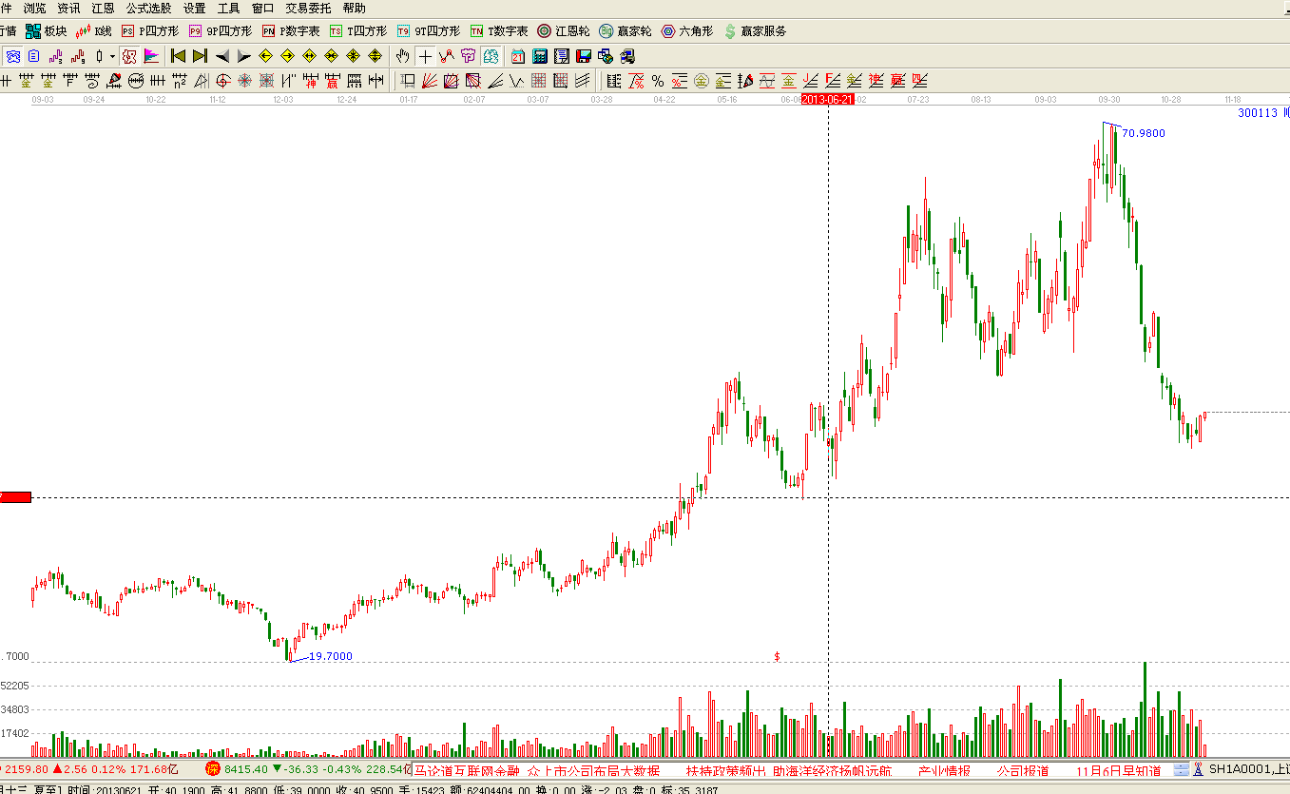Viewport: 1290px width, 794px height.
Task: Toggle the first blue chart-view button
Action: click(x=13, y=56)
